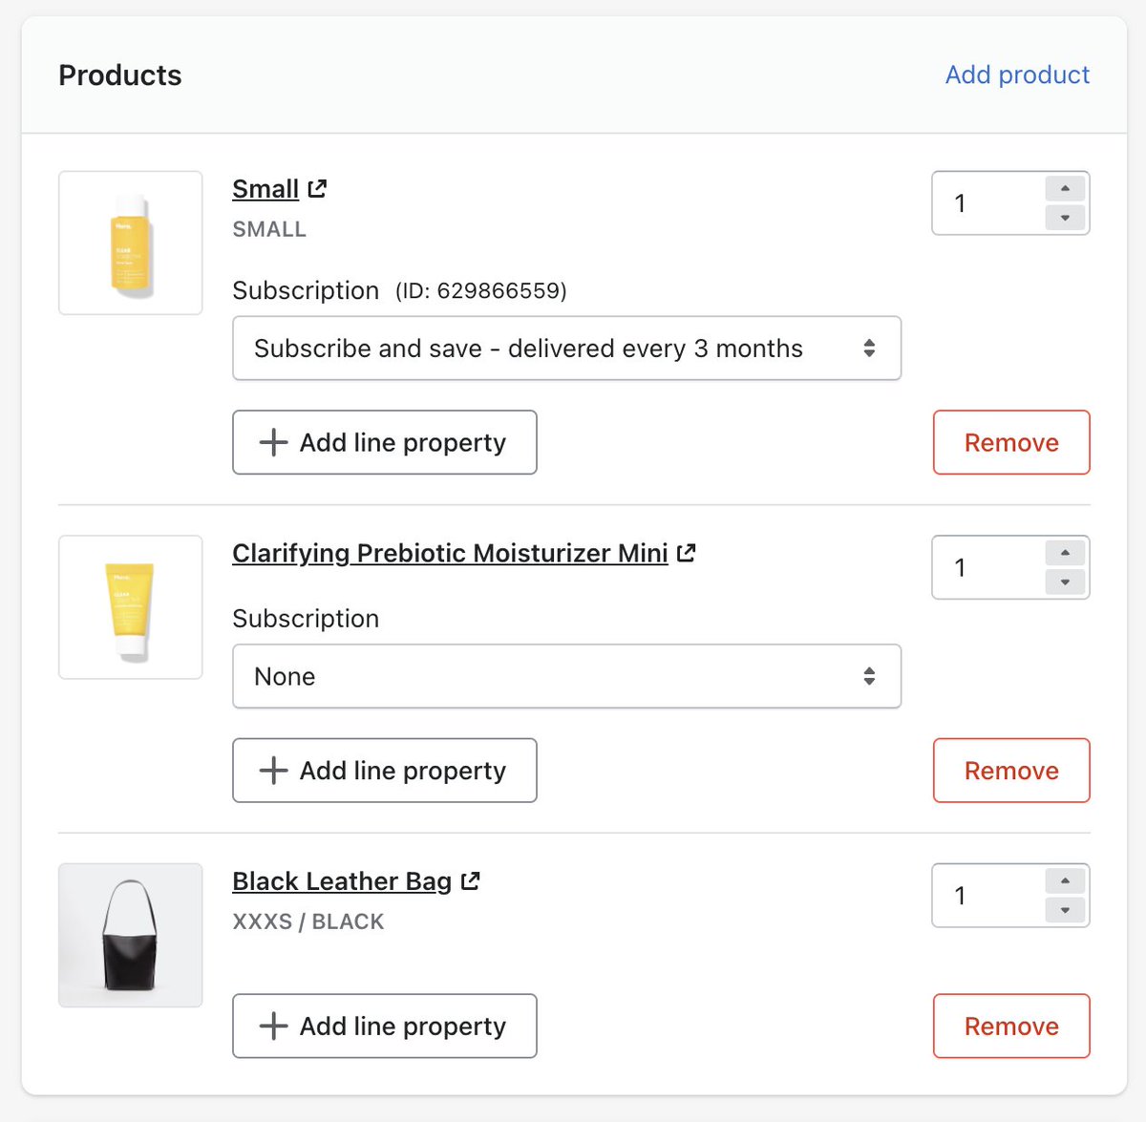Open the 'Subscribe and save' subscription dropdown

[566, 349]
